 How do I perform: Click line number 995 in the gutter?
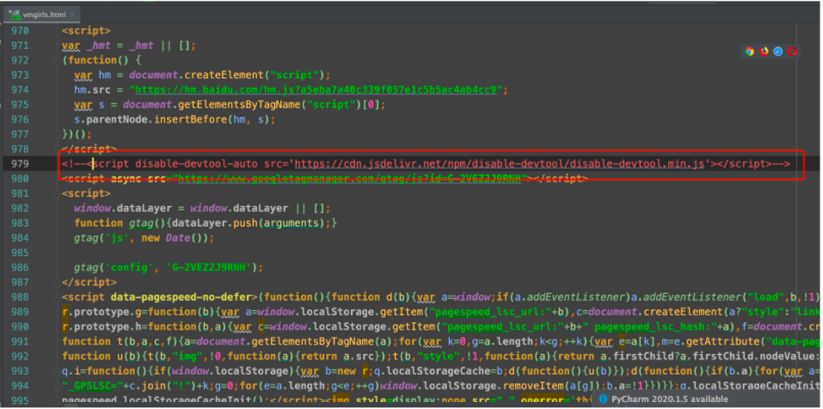[x=20, y=400]
